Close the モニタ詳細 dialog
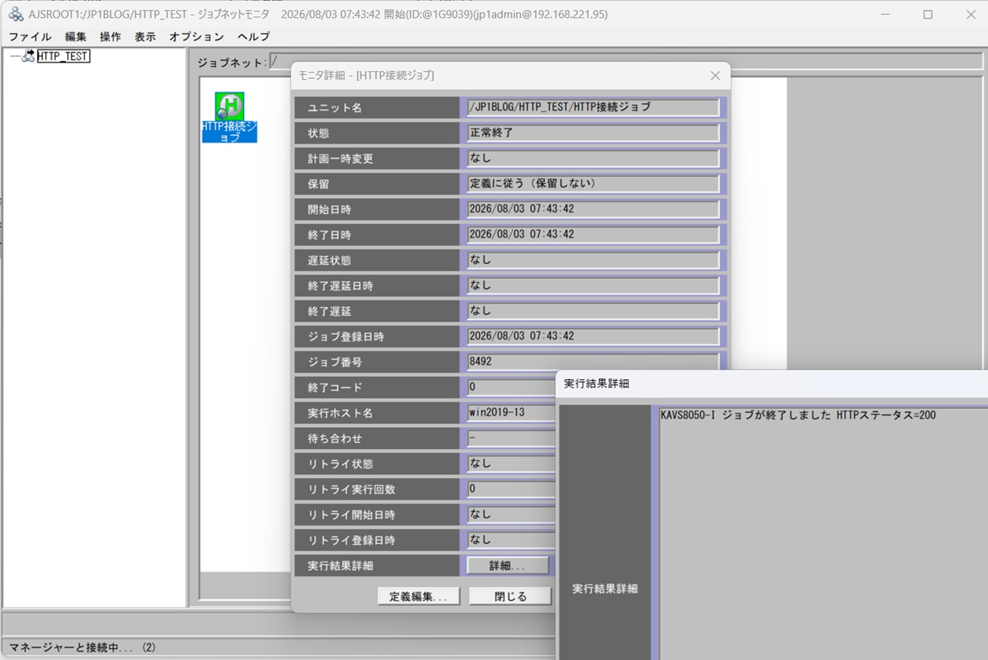This screenshot has height=660, width=988. [715, 76]
